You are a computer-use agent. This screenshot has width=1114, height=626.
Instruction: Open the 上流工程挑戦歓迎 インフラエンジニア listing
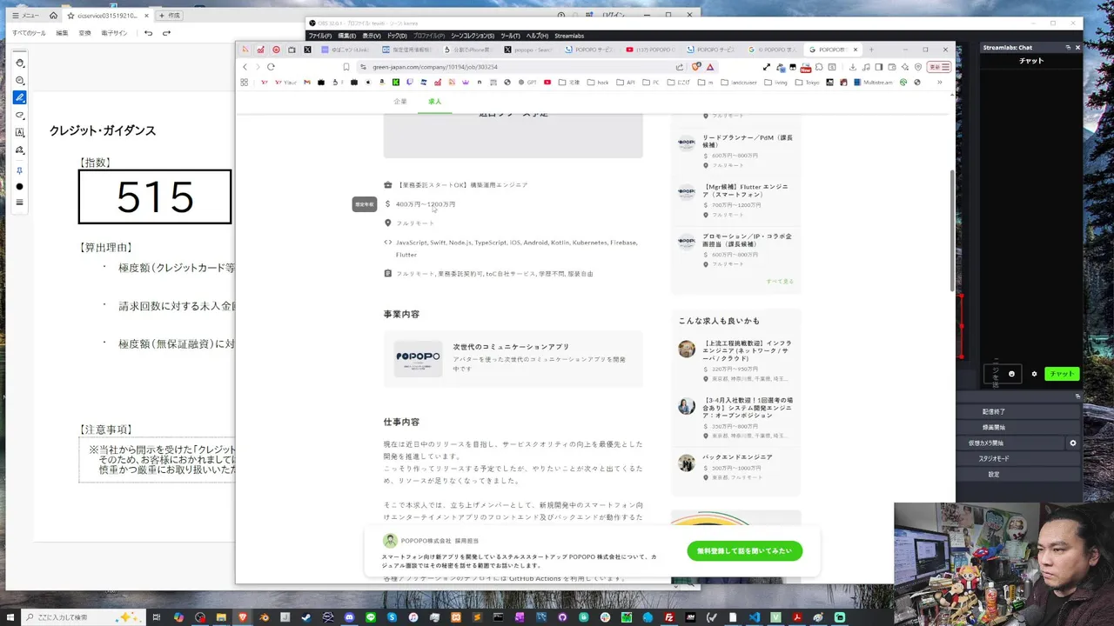[735, 361]
